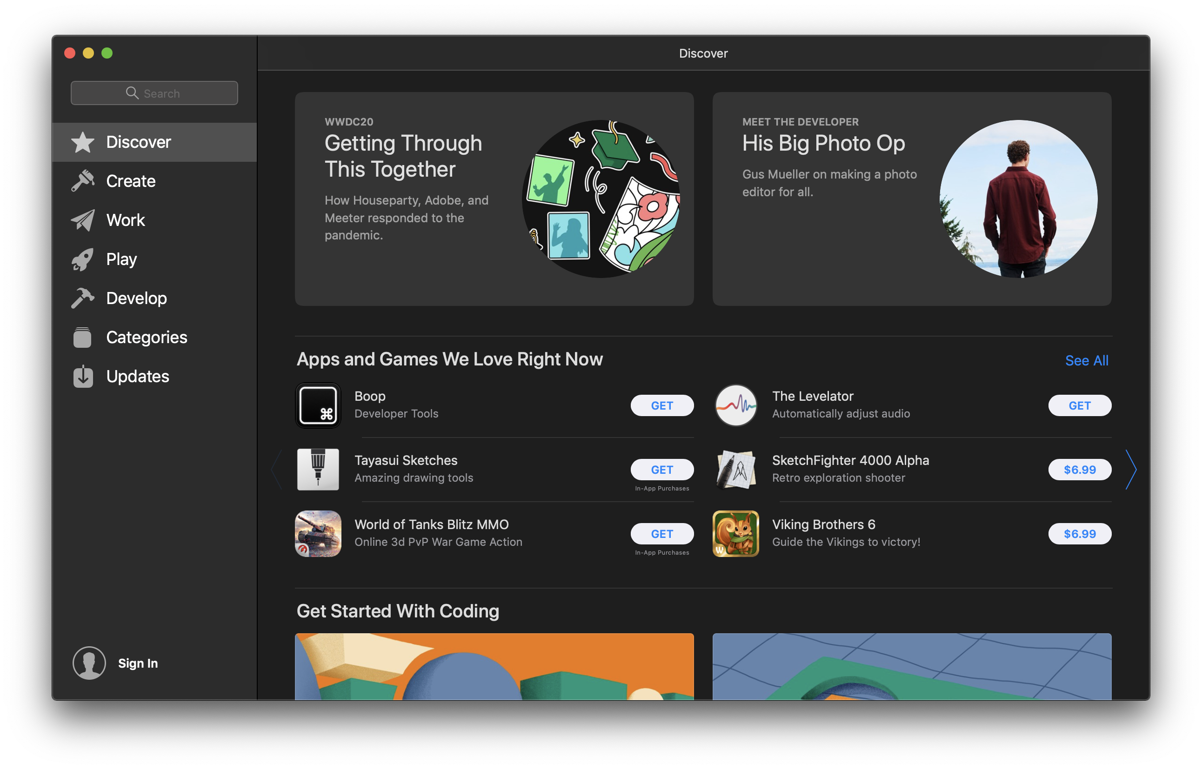Click Gus Mueller's circular photo
The image size is (1202, 769).
[1019, 199]
